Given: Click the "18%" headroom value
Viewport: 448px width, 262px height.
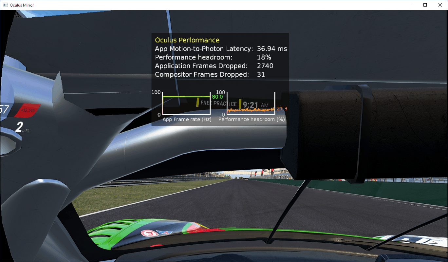Looking at the screenshot, I should [x=264, y=57].
